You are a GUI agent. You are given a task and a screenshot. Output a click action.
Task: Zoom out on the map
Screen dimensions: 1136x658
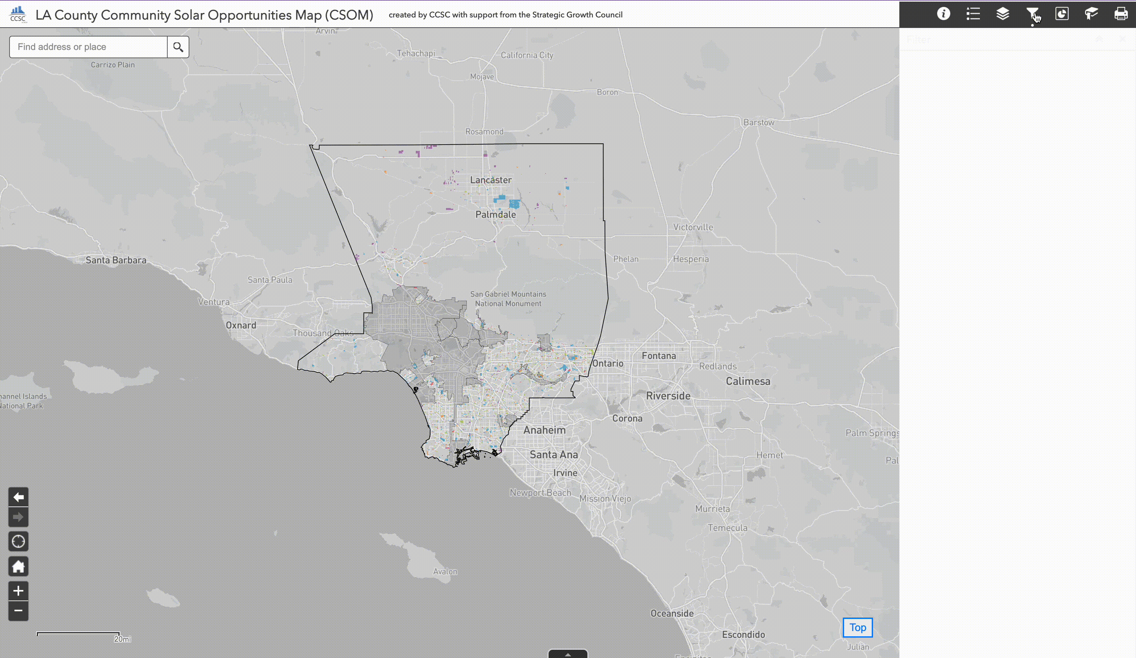pos(18,611)
